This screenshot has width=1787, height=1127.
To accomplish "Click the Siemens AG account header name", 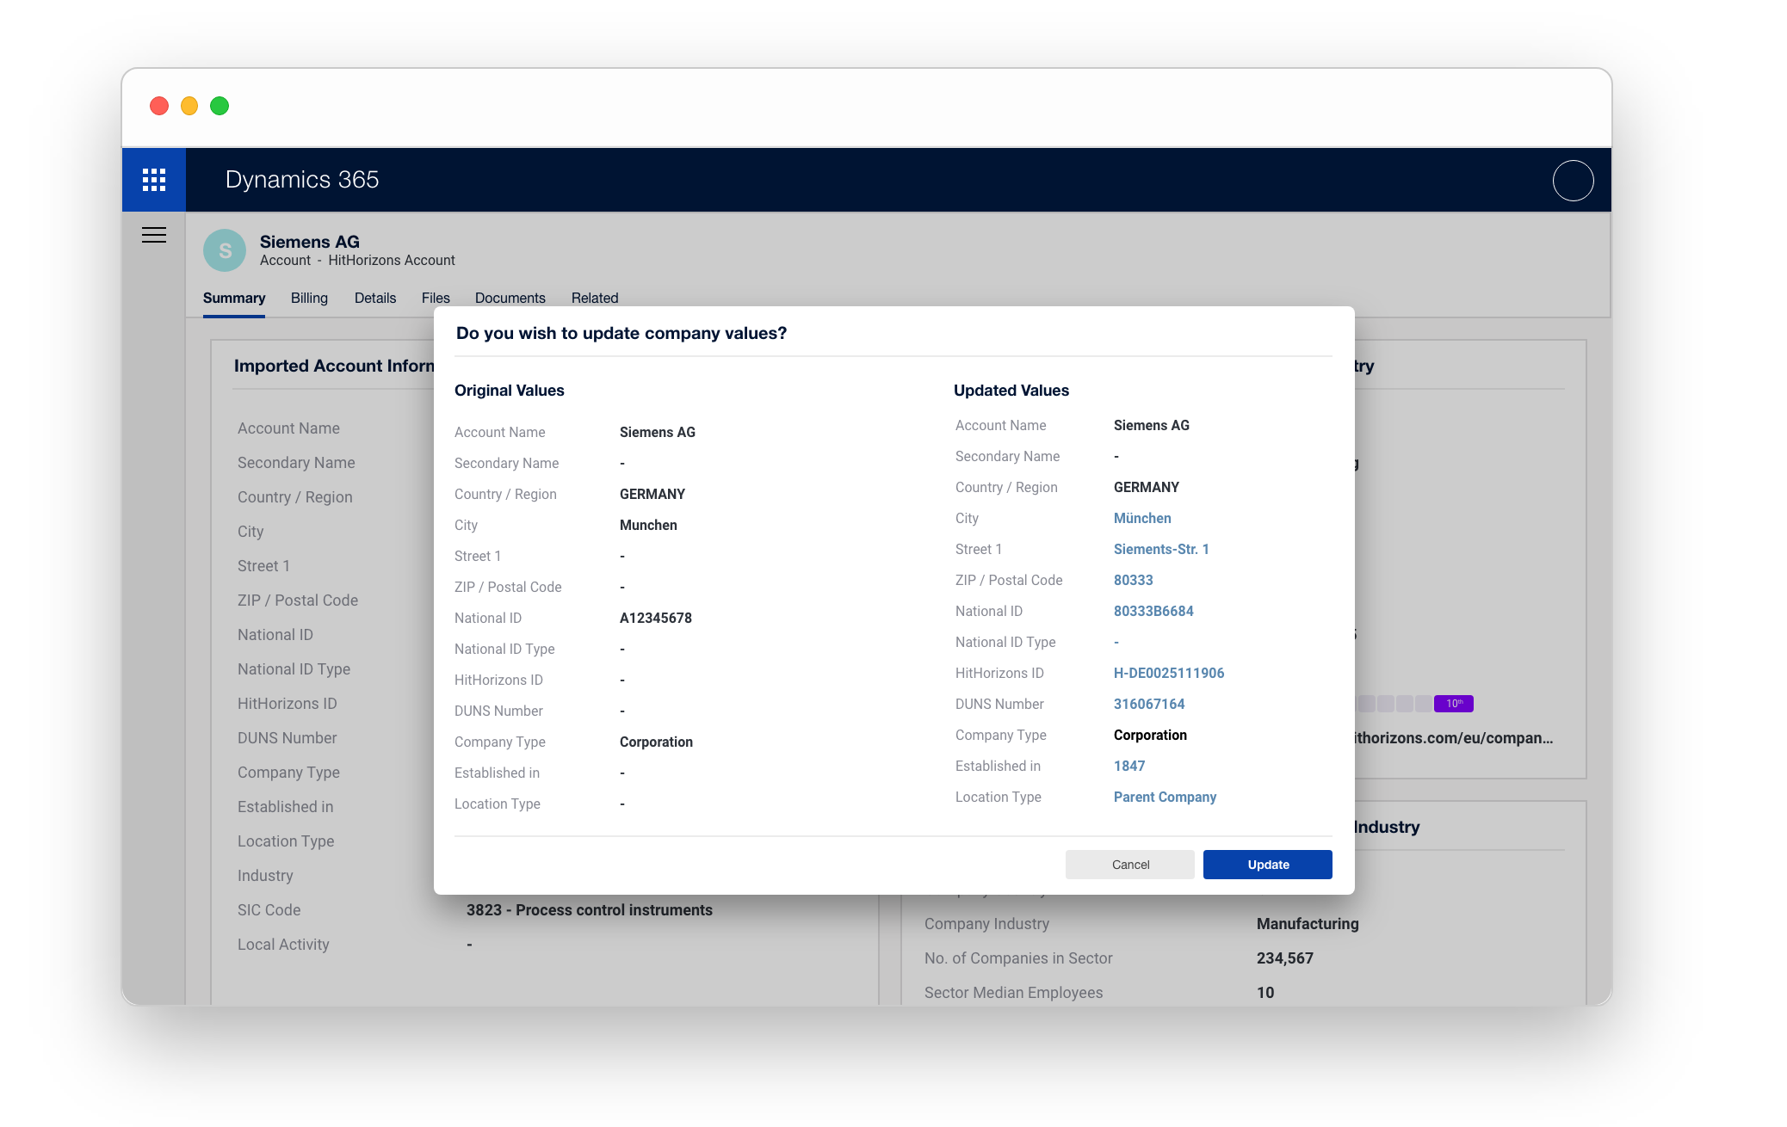I will (x=310, y=242).
